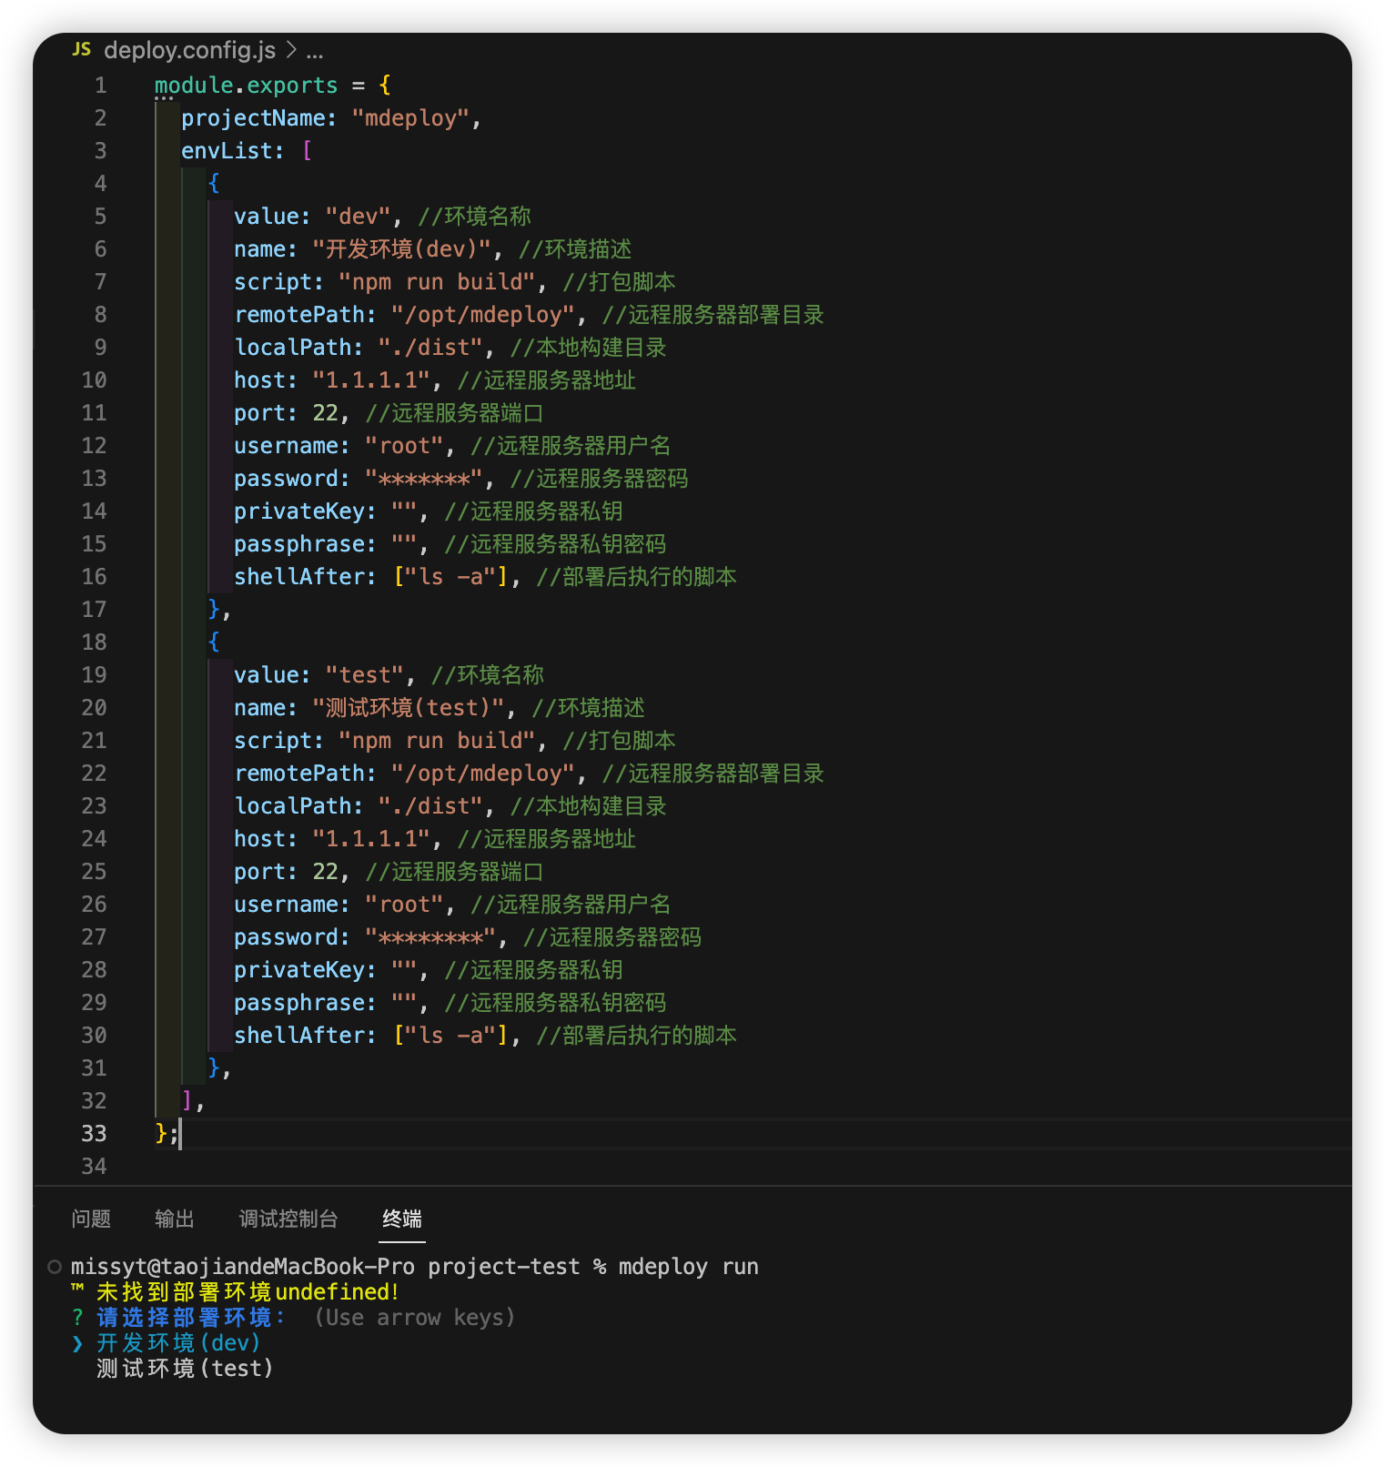This screenshot has width=1385, height=1467.
Task: Open the 调试控制台 tab
Action: click(x=288, y=1219)
